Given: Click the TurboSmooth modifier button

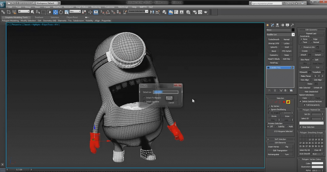Looking at the screenshot, I should (273, 39).
